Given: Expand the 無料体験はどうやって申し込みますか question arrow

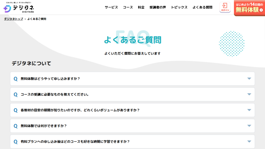Looking at the screenshot, I should pos(249,79).
